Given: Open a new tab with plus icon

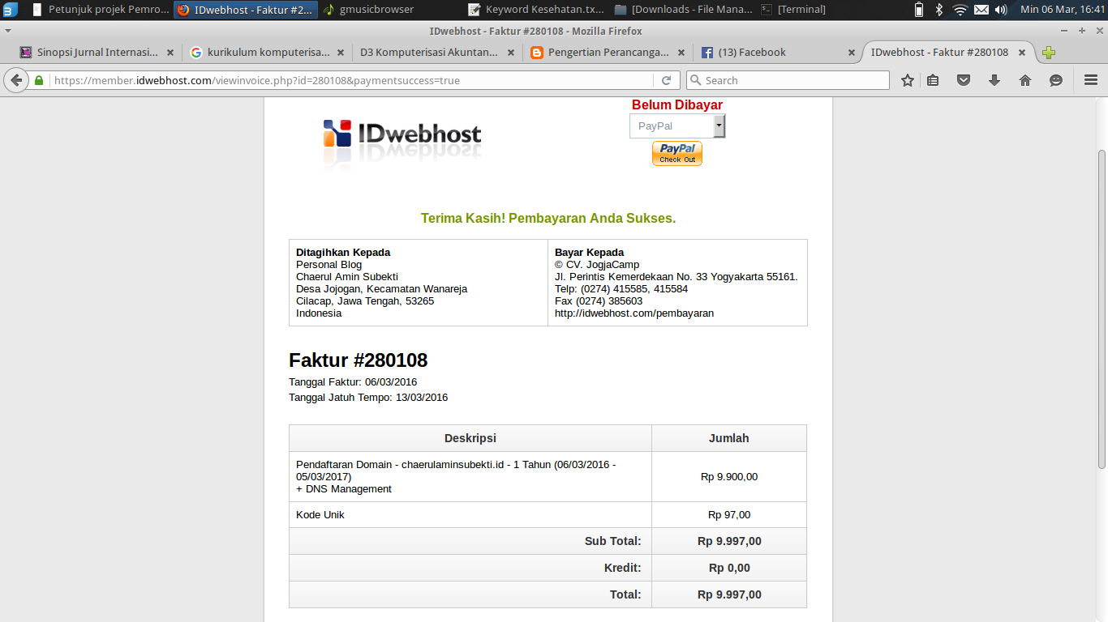Looking at the screenshot, I should 1049,53.
